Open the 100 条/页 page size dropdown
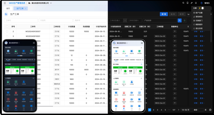 pyautogui.click(x=187, y=110)
